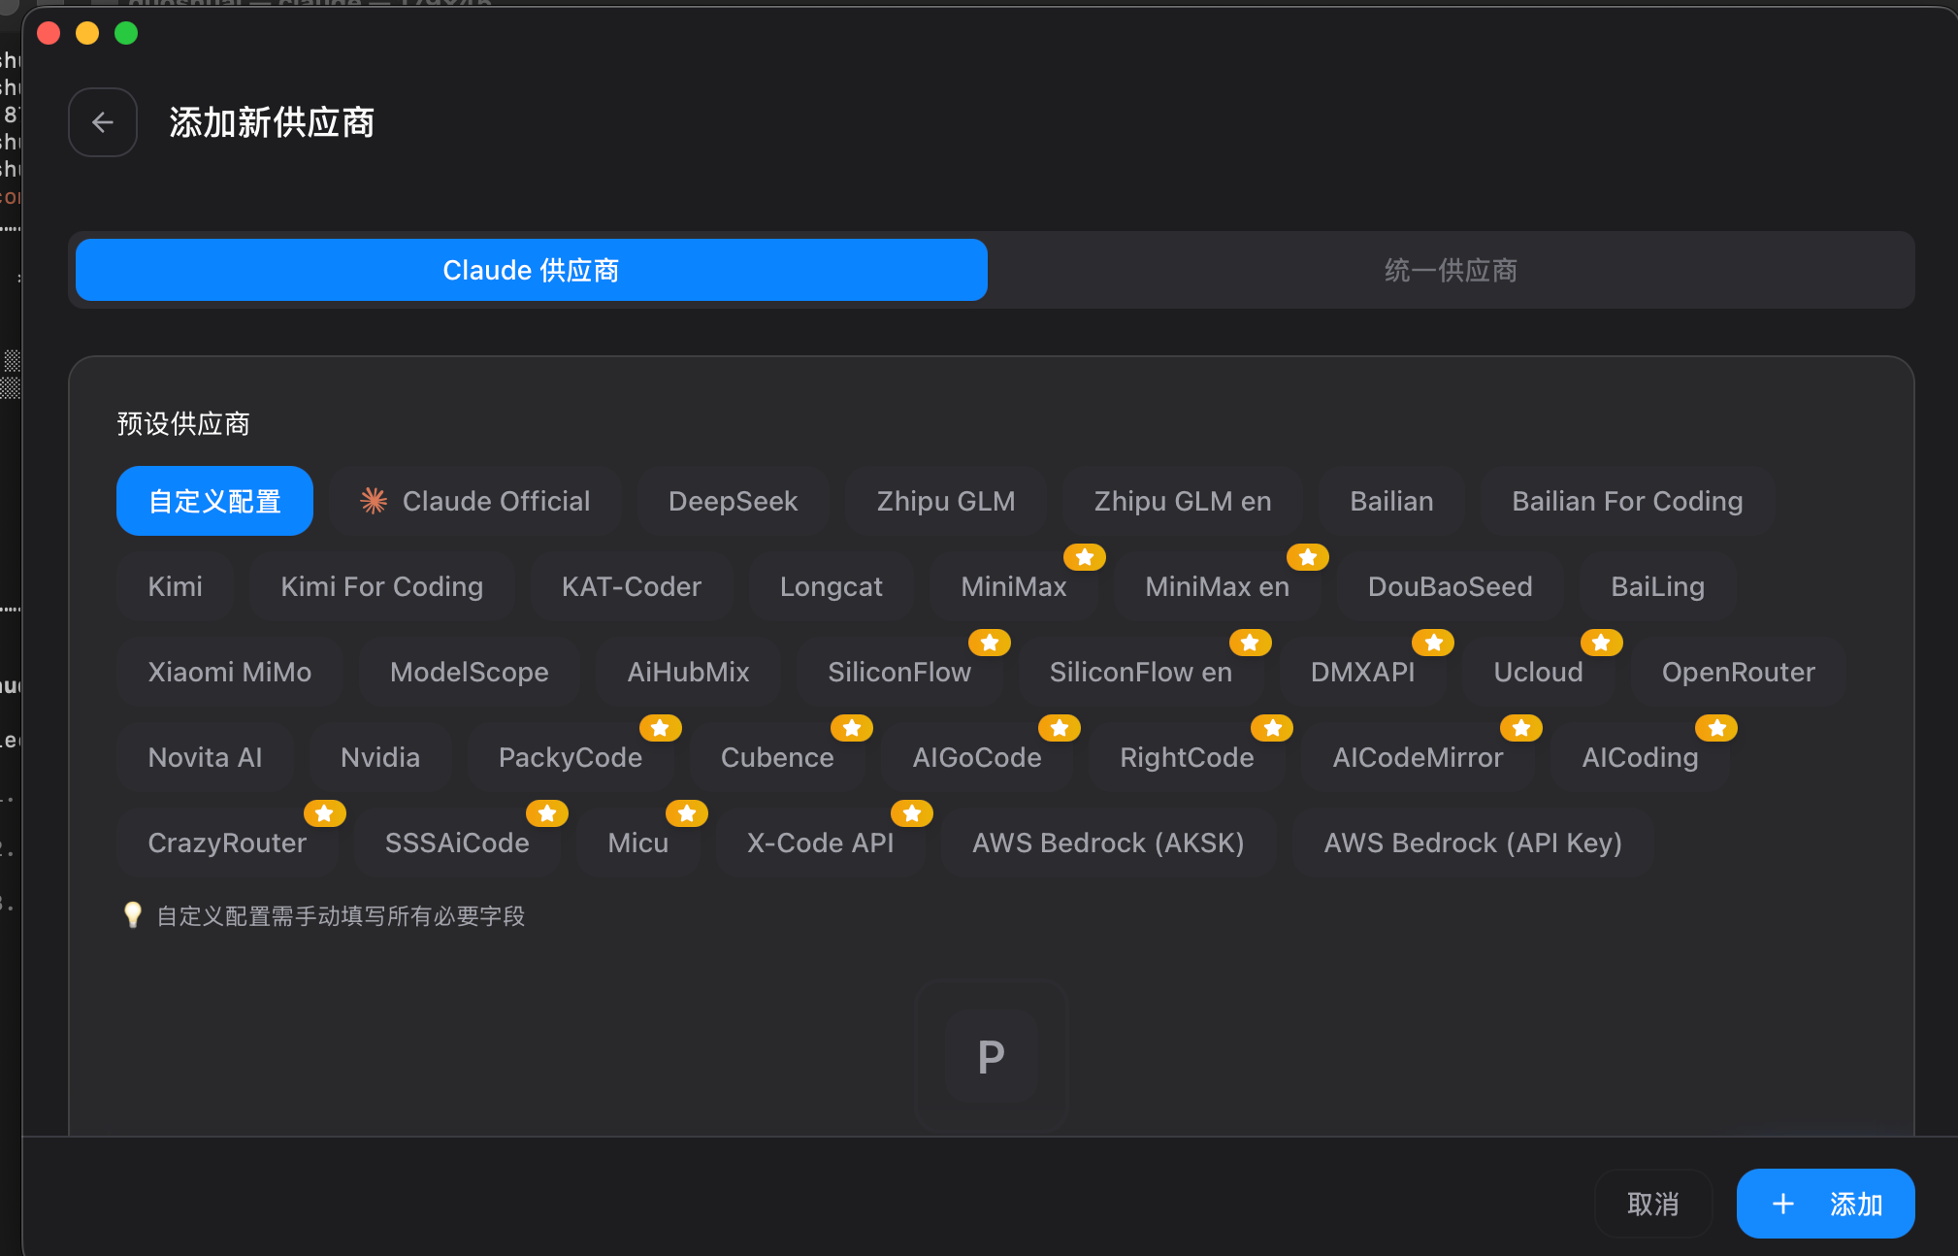Select the AIGoCode preset

pos(977,757)
